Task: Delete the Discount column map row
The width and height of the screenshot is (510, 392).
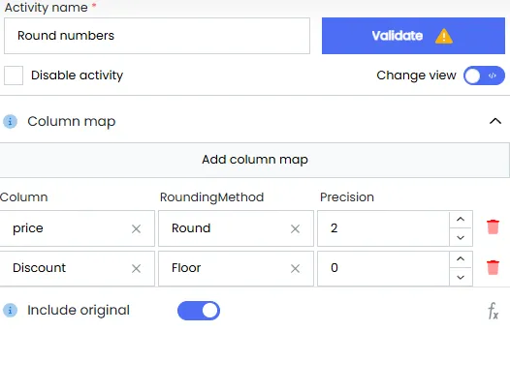Action: pyautogui.click(x=493, y=267)
